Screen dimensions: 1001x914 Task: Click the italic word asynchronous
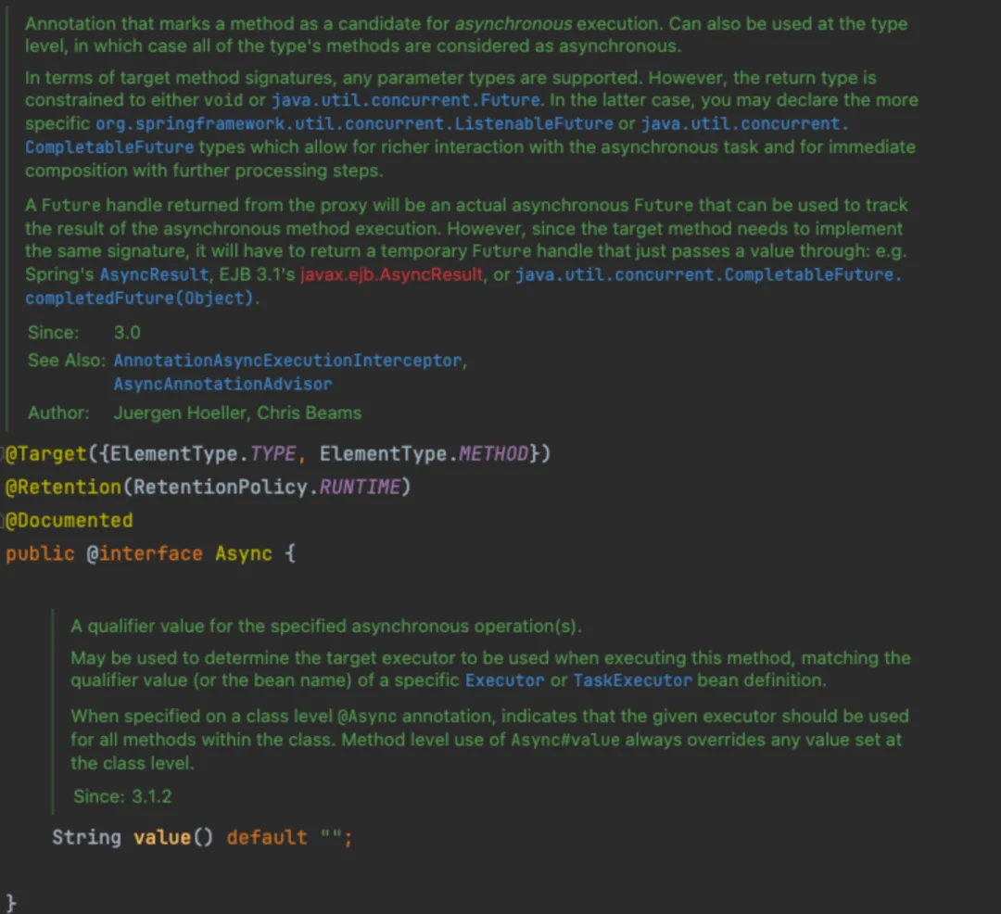pos(513,24)
